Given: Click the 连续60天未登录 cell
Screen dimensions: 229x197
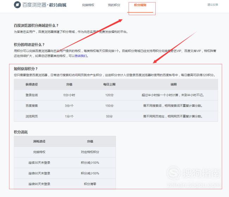Looking at the screenshot, I should tap(39, 173).
